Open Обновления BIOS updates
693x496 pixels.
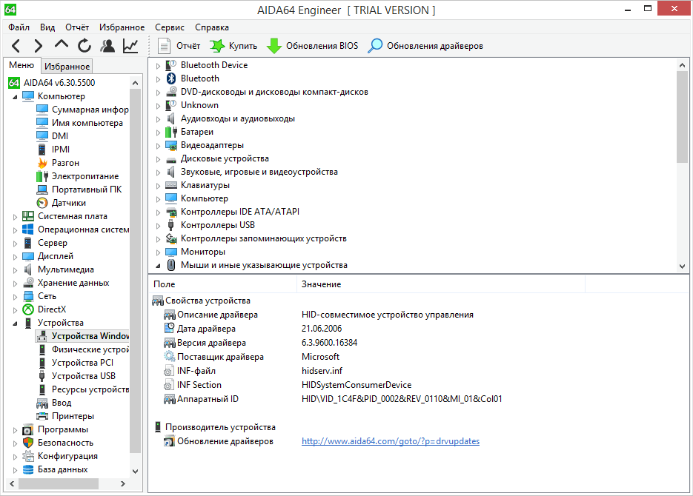point(312,46)
